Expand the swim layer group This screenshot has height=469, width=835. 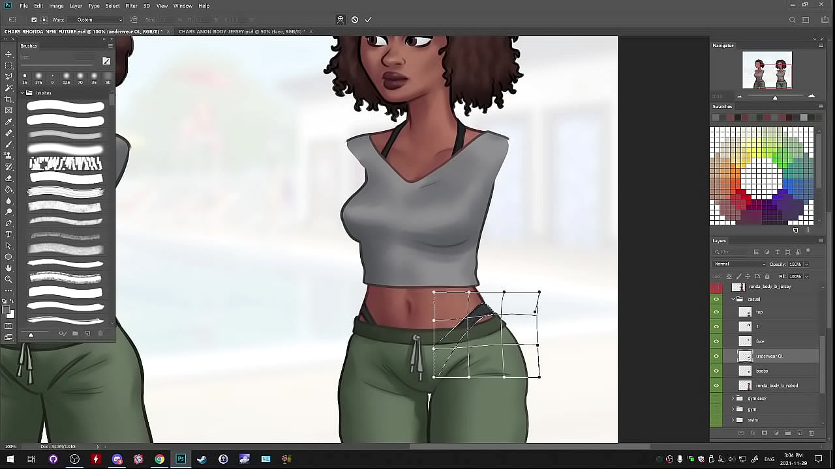point(733,419)
